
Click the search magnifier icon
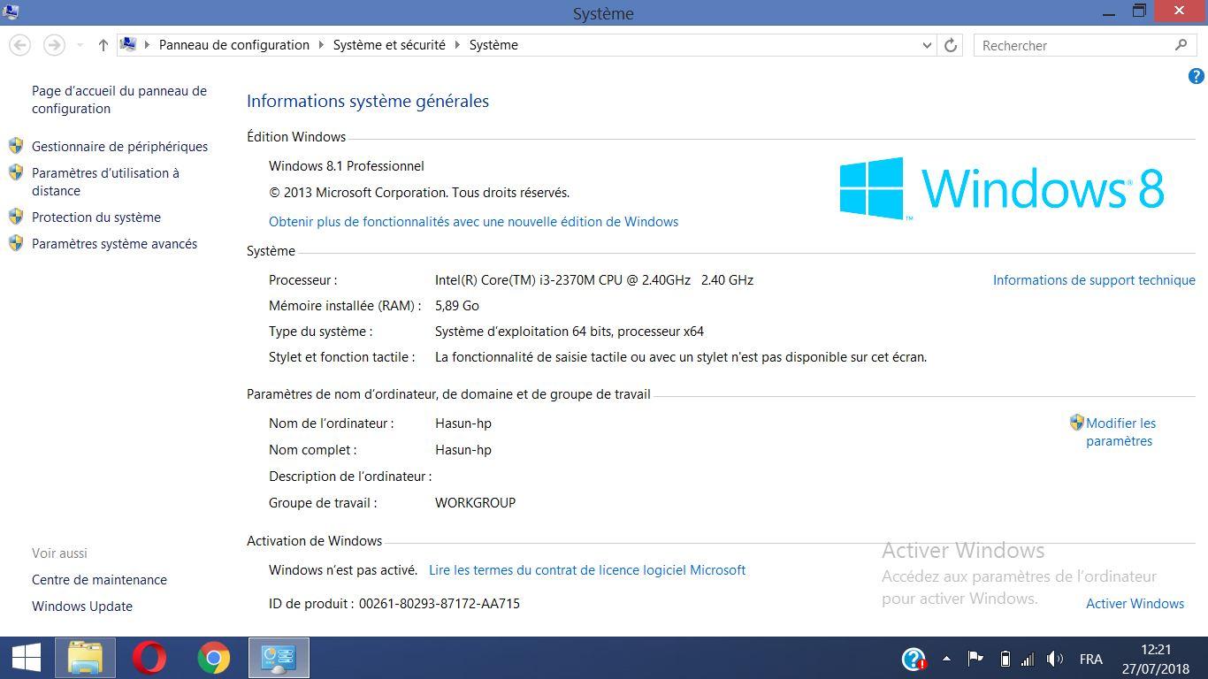1181,45
